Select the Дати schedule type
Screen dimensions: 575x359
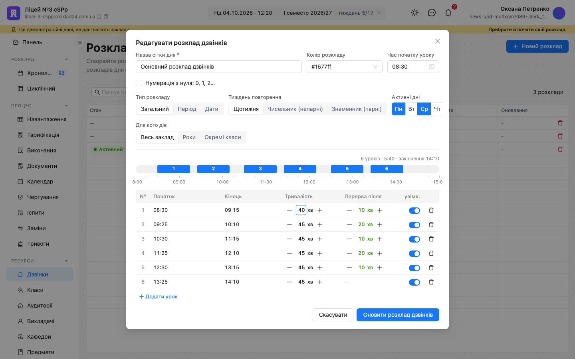coord(212,109)
